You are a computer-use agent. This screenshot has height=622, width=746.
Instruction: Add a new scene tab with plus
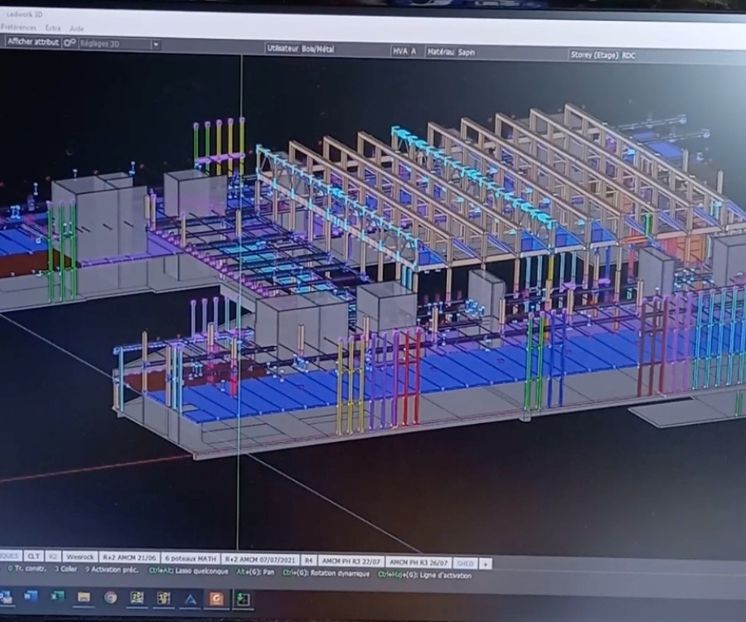[x=485, y=563]
